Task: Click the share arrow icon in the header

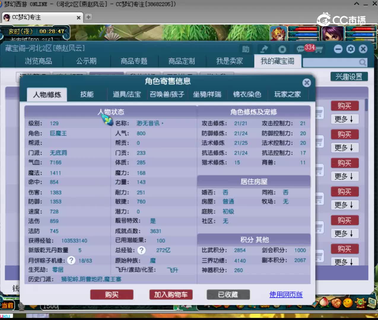Action: pyautogui.click(x=264, y=49)
